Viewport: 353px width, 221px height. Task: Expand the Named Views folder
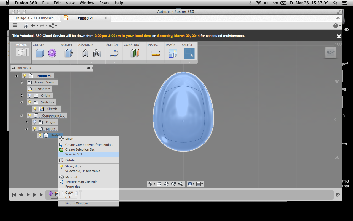(x=22, y=82)
